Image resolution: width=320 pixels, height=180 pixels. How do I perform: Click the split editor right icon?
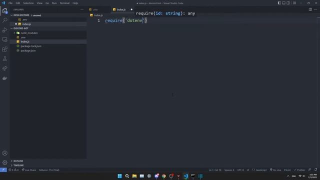(x=310, y=9)
